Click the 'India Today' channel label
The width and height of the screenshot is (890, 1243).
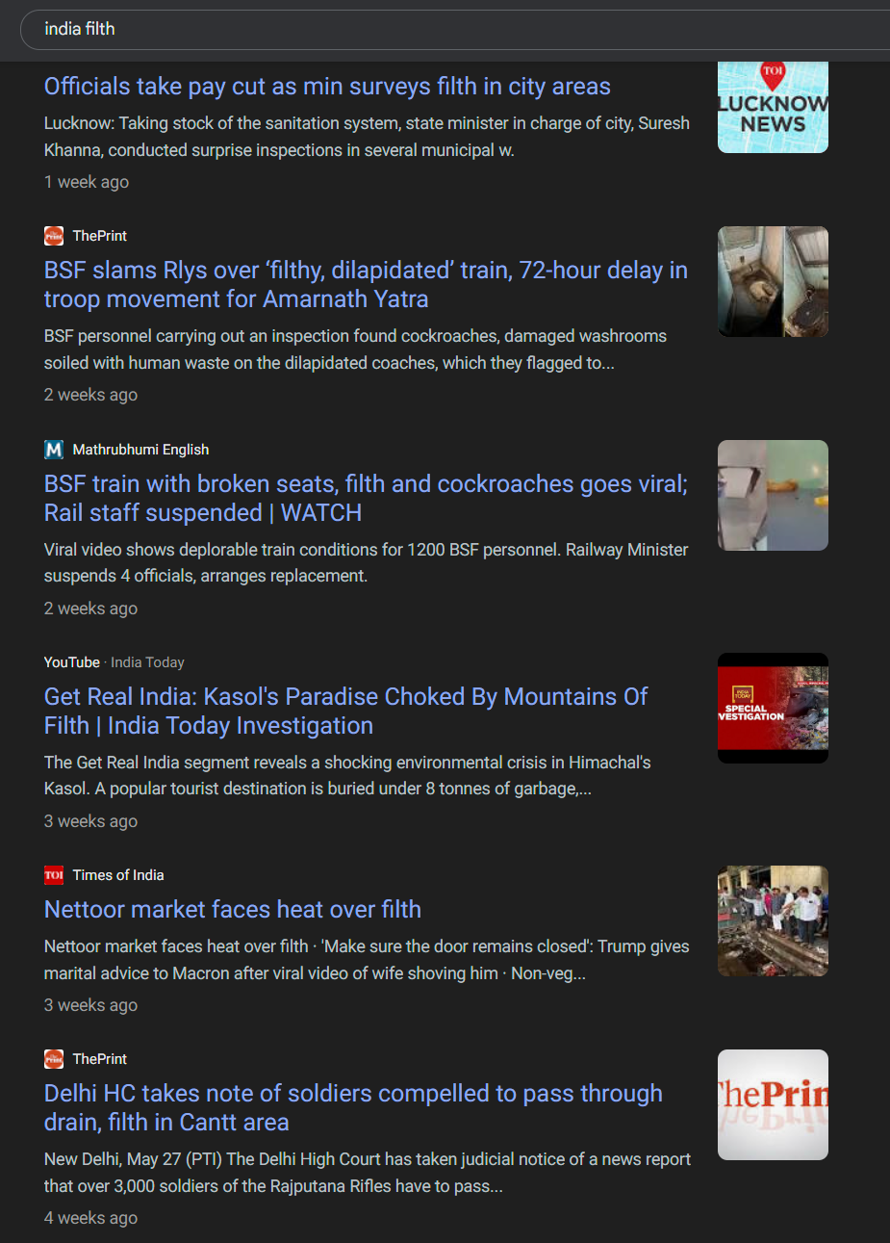click(x=147, y=662)
